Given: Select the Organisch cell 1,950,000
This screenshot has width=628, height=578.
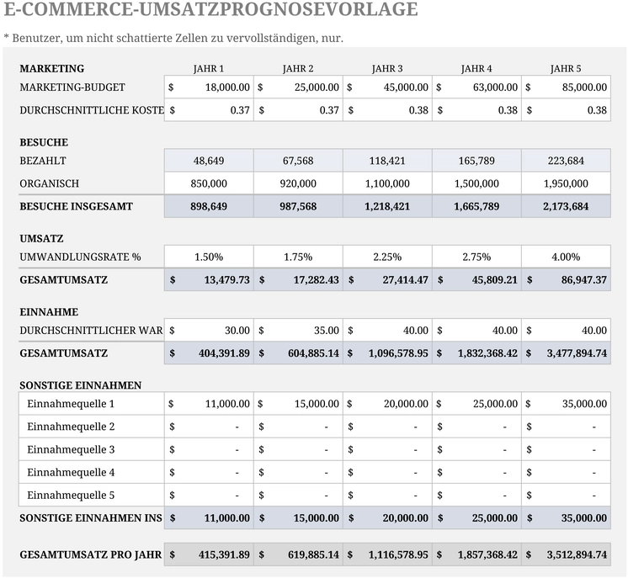Looking at the screenshot, I should [x=566, y=183].
